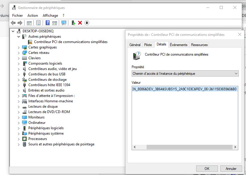Expand the Contrôleurs de stockage category
Image resolution: width=246 pixels, height=175 pixels.
click(x=19, y=80)
